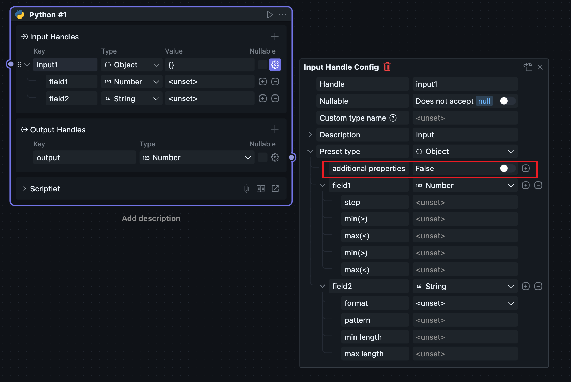Add a new output handle with plus icon
This screenshot has width=571, height=382.
275,129
